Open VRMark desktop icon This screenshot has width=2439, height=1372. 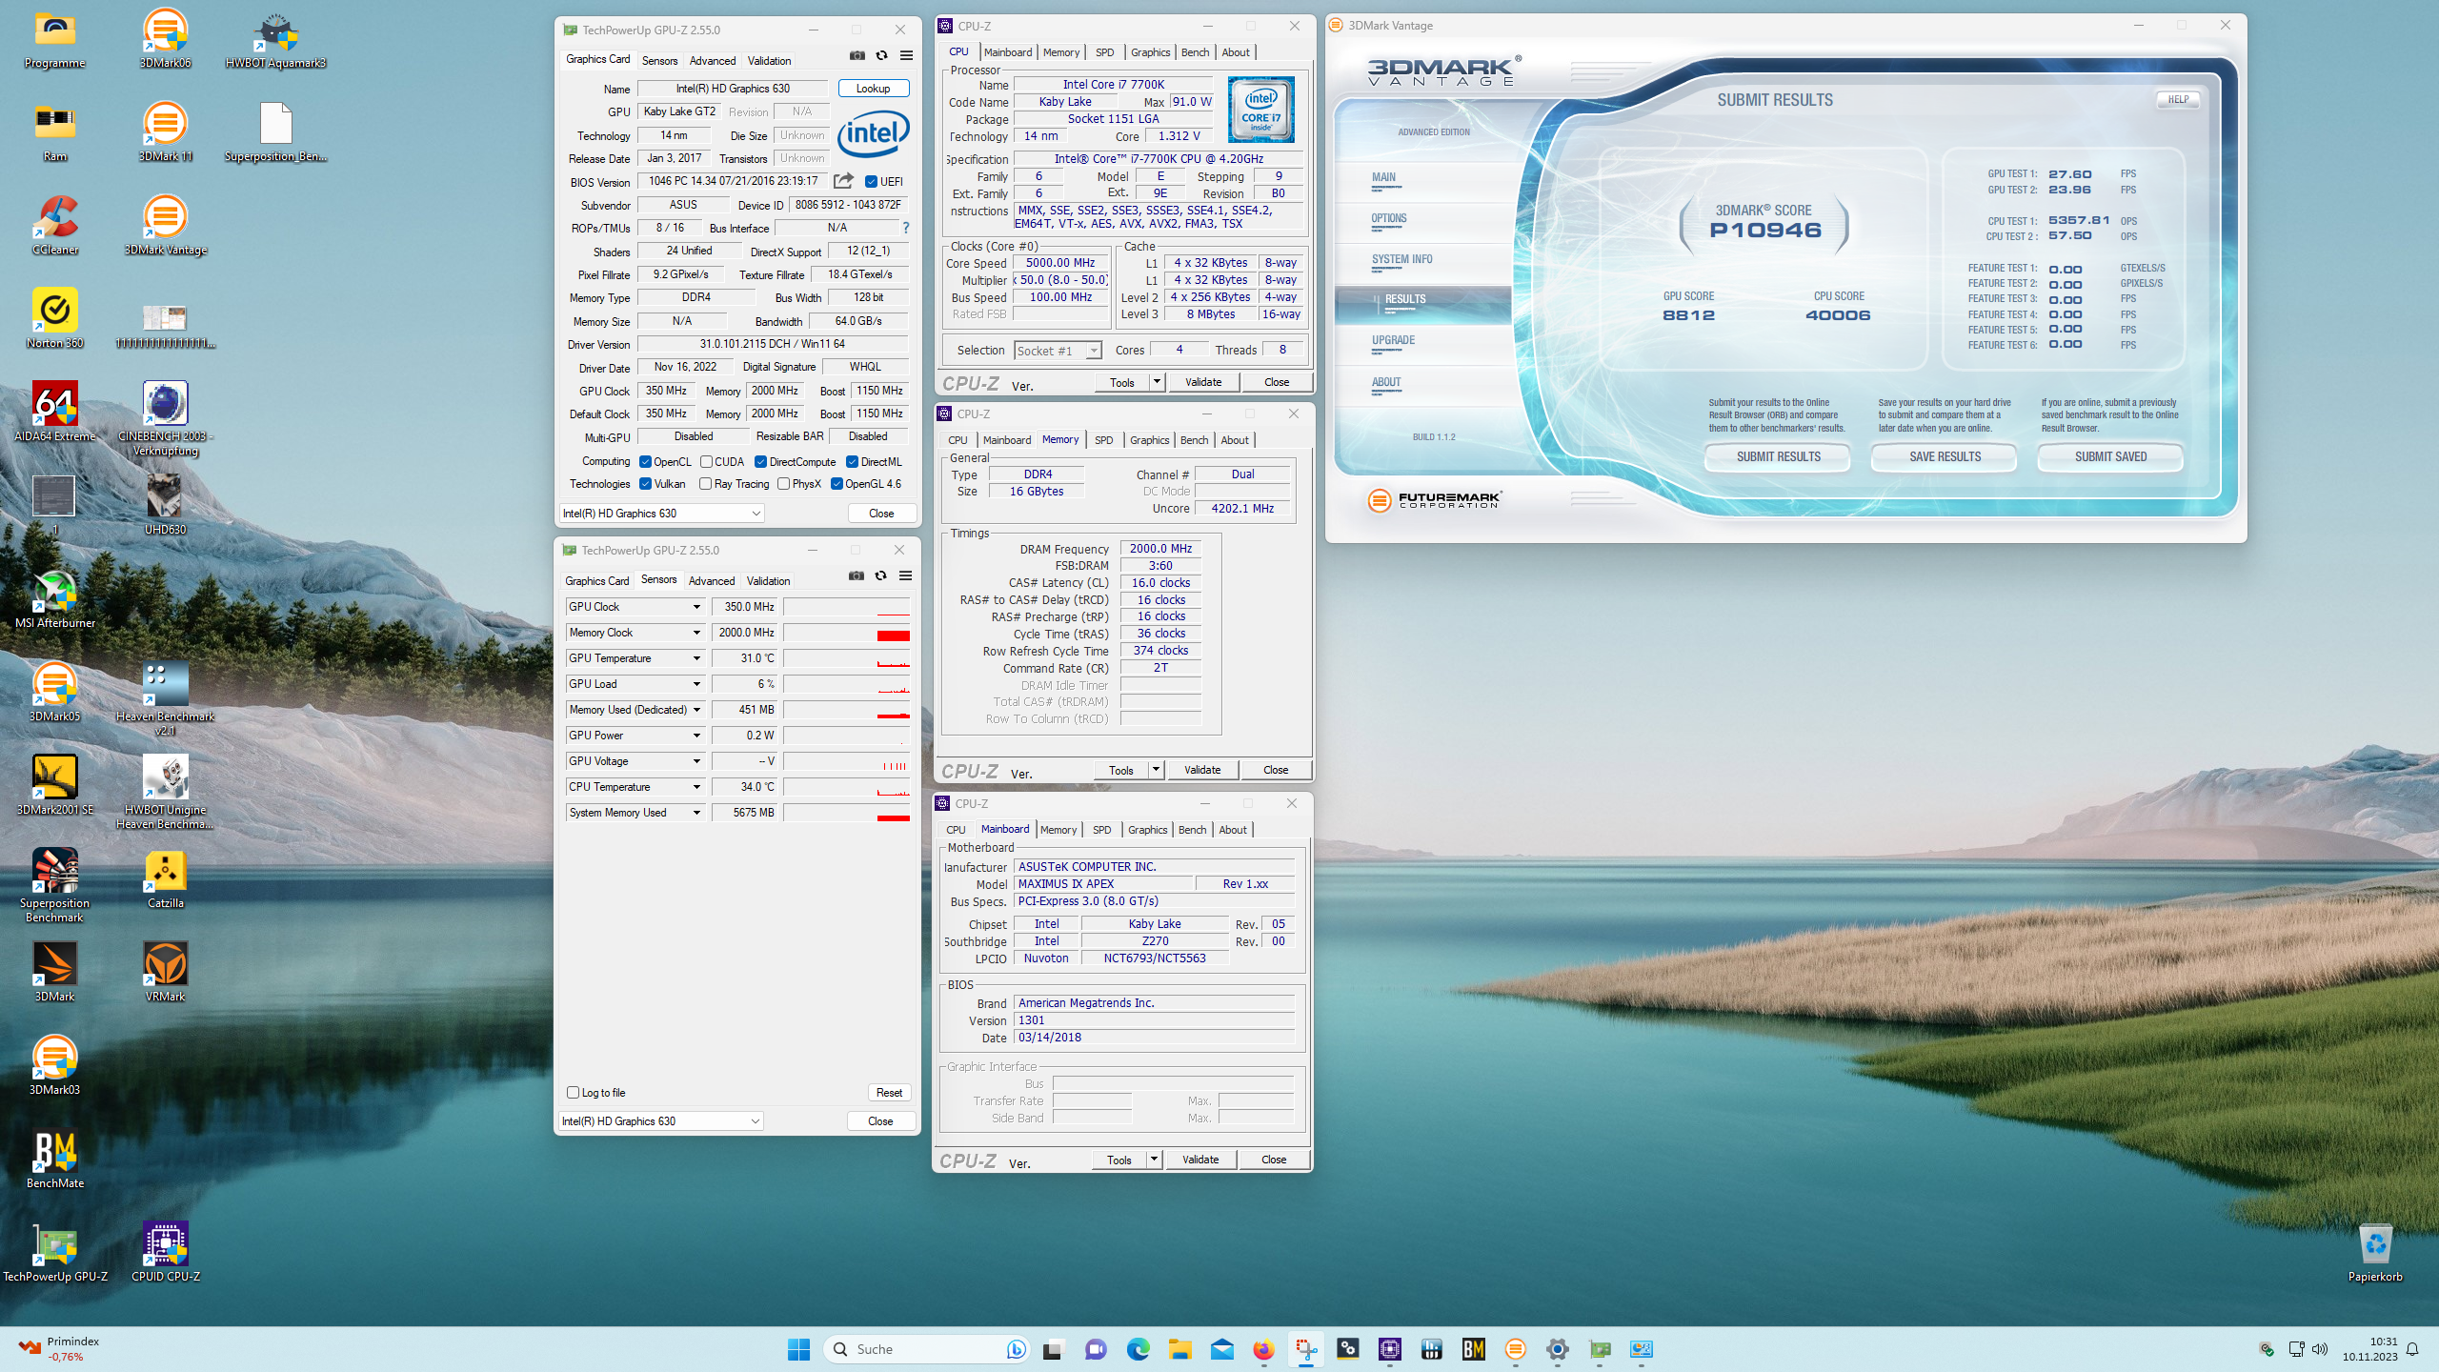165,973
